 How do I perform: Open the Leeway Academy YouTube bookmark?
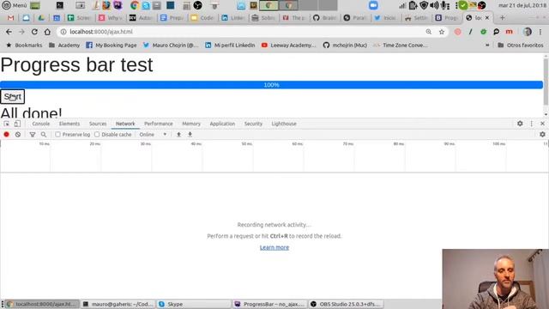288,45
